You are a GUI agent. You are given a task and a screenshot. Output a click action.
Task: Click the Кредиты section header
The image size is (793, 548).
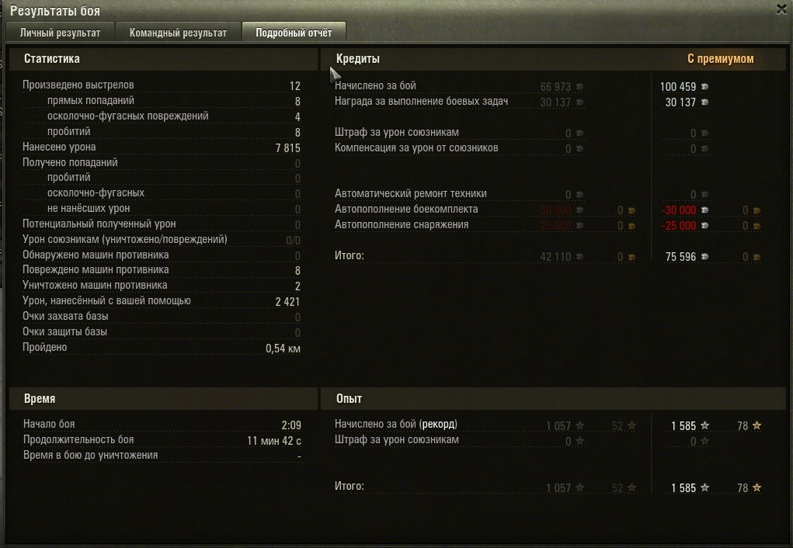click(358, 59)
